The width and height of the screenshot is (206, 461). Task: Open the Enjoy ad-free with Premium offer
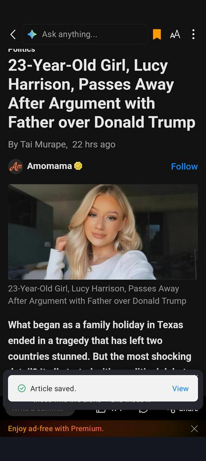tap(56, 429)
